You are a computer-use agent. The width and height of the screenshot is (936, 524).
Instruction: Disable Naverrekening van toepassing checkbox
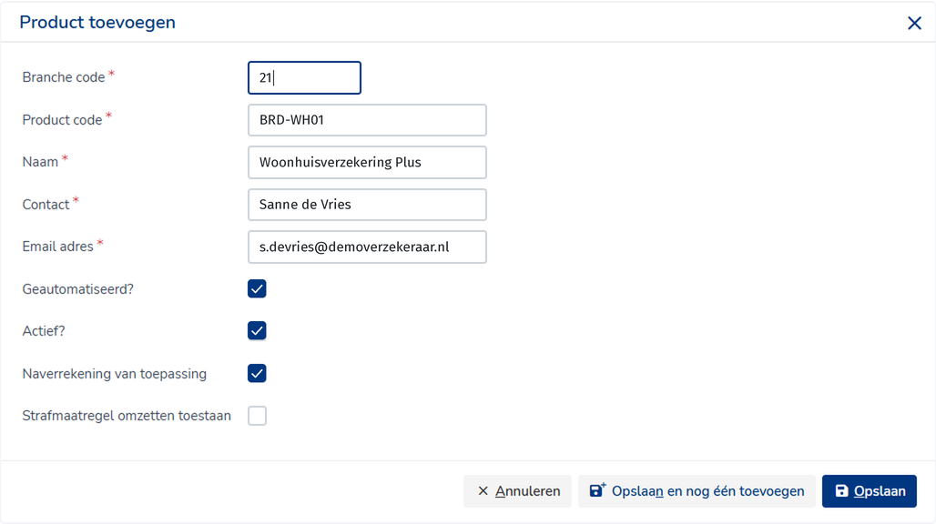pyautogui.click(x=257, y=374)
